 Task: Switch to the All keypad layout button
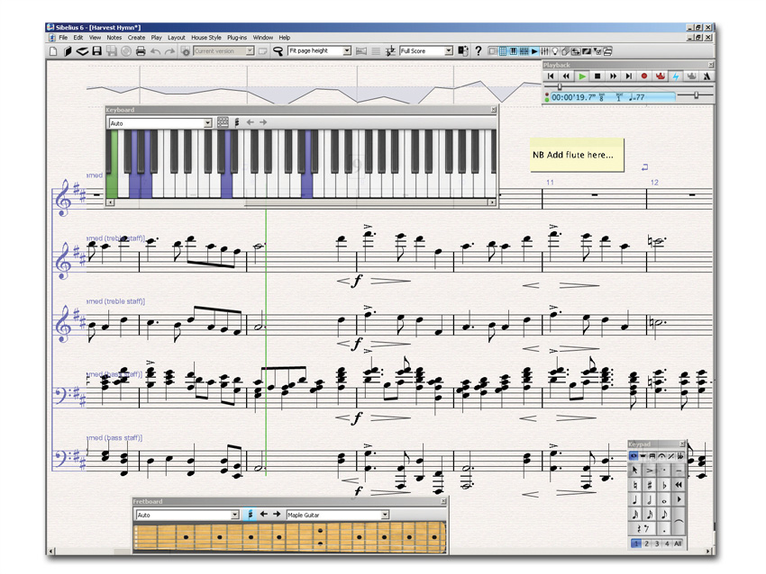pyautogui.click(x=678, y=544)
